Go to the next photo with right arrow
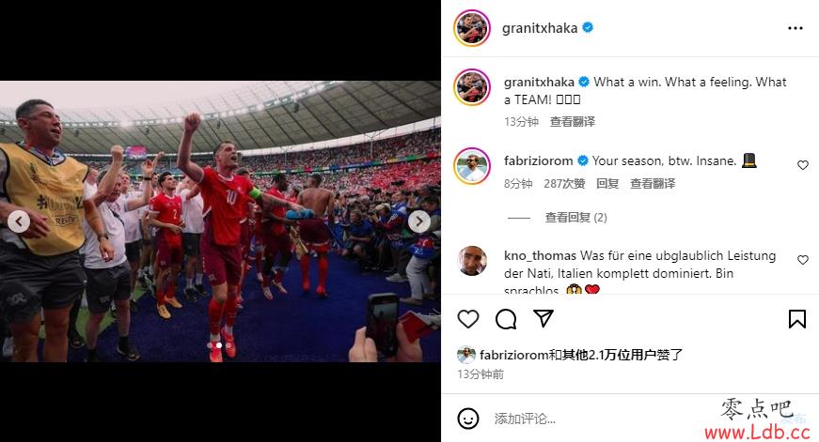Image resolution: width=819 pixels, height=442 pixels. [x=418, y=221]
